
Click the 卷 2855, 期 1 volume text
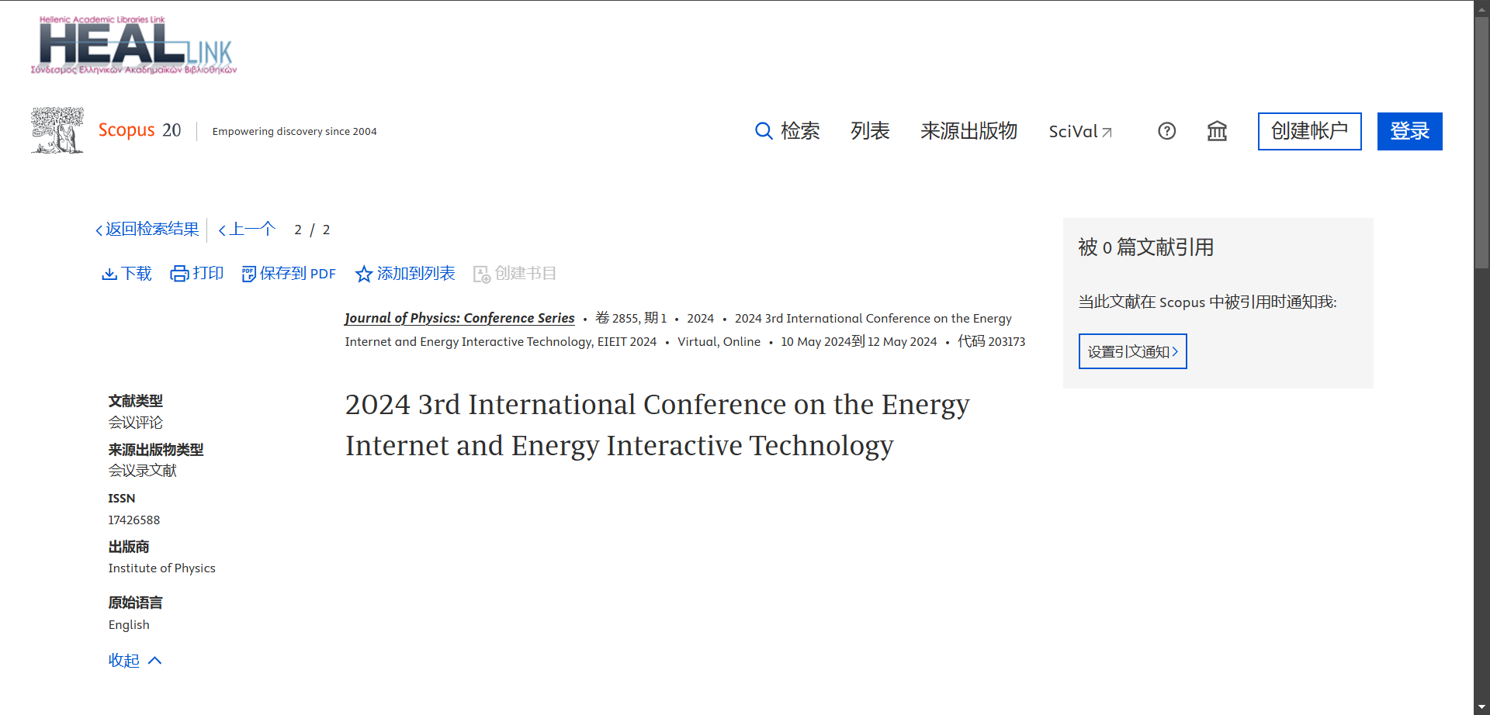(631, 319)
